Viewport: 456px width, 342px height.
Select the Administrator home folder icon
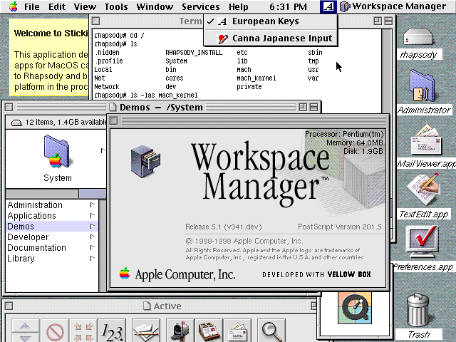422,86
